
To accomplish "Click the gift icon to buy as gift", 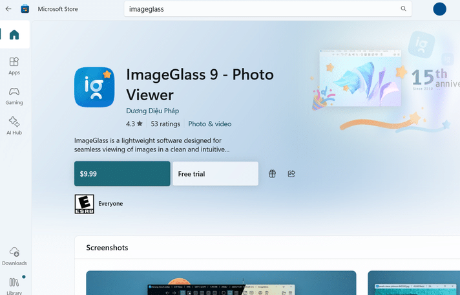I will click(272, 173).
